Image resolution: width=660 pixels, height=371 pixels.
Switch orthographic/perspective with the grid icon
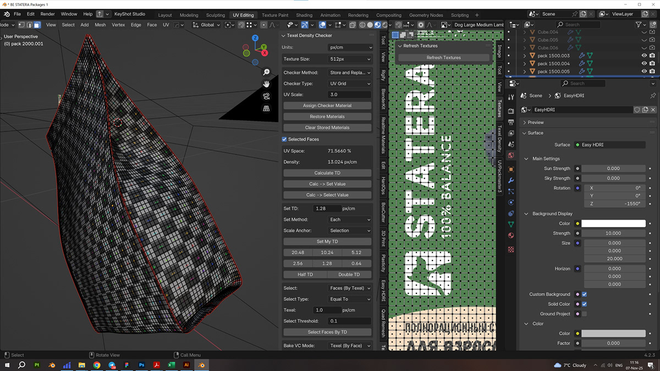pyautogui.click(x=266, y=108)
